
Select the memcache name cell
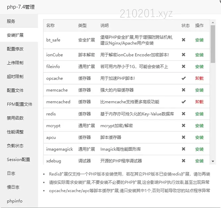(57, 90)
